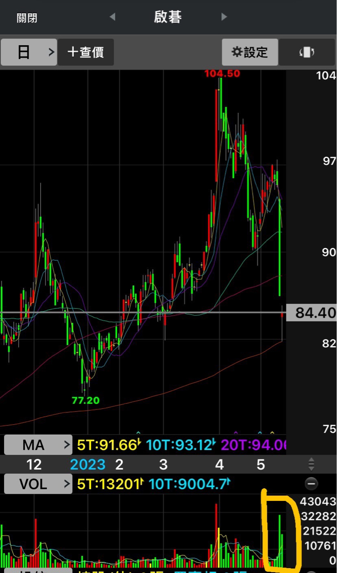Collapse volume panel with minus icon
Image resolution: width=337 pixels, height=573 pixels.
tap(312, 483)
